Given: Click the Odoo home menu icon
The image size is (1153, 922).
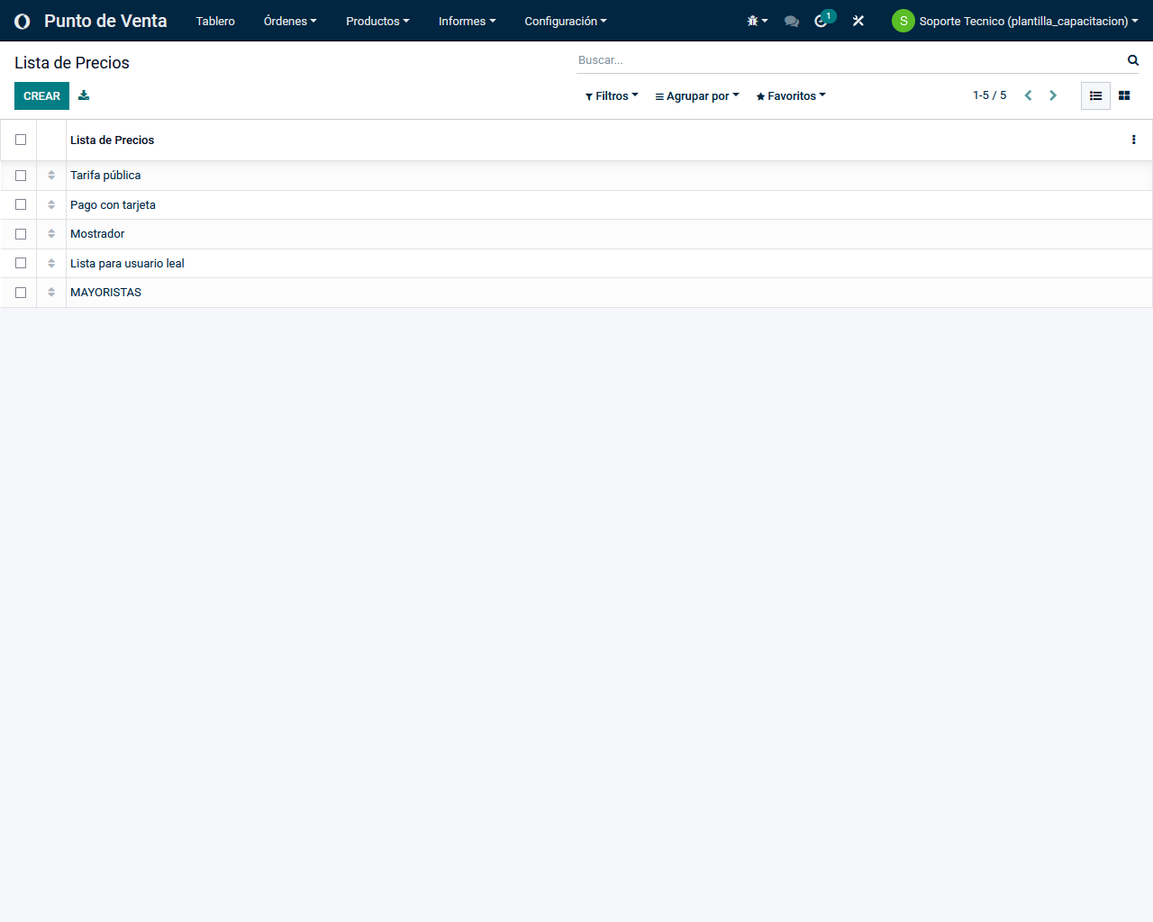Looking at the screenshot, I should [x=23, y=21].
